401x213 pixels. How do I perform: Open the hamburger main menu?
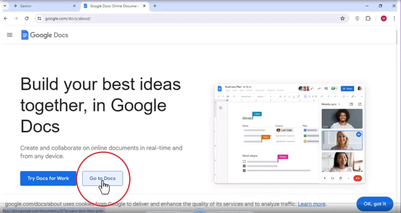[x=9, y=35]
